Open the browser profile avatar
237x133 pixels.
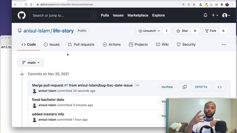tap(227, 4)
